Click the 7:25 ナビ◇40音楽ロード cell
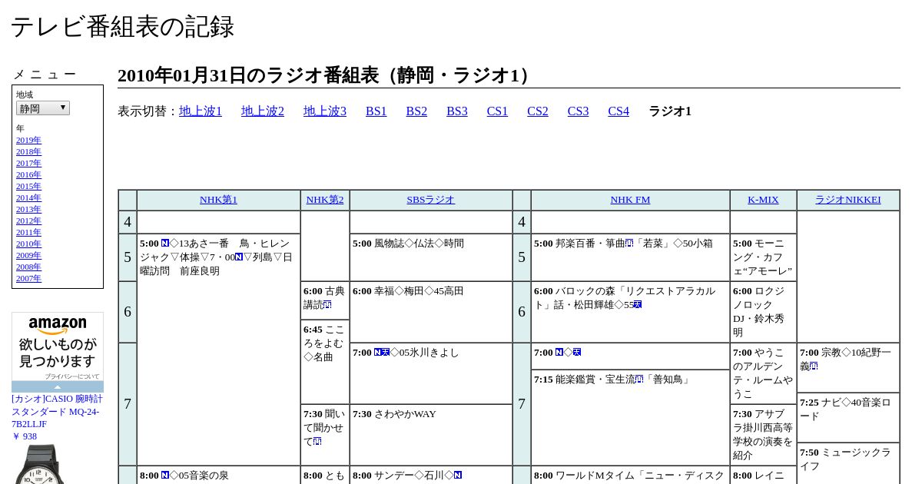 point(848,417)
